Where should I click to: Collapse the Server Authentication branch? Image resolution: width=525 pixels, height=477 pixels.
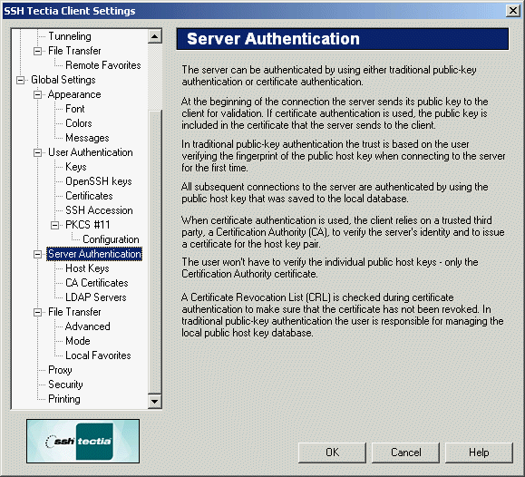[37, 254]
